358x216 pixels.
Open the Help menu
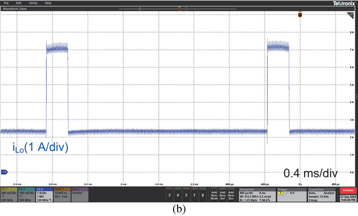point(48,3)
